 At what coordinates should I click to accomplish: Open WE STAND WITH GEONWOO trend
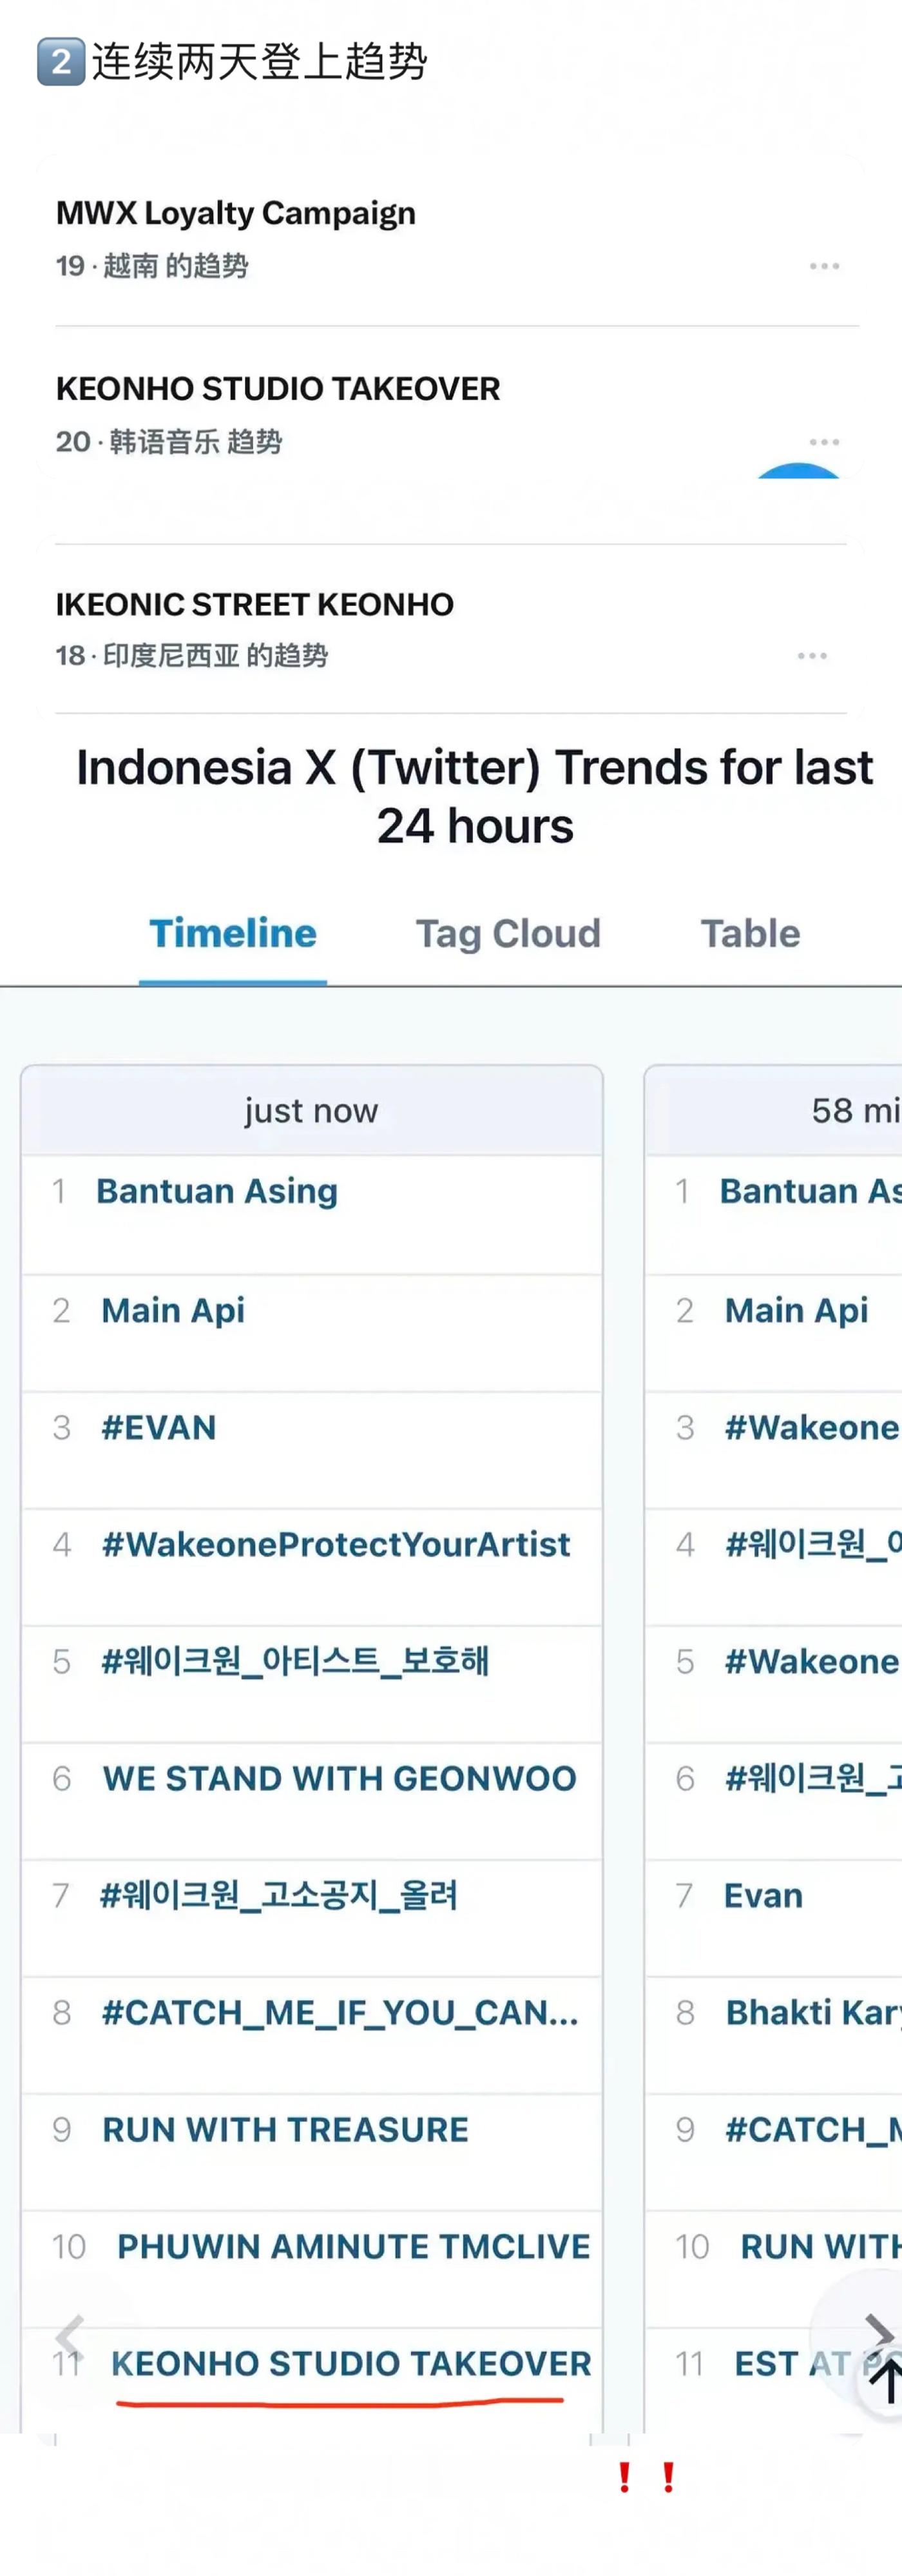tap(339, 1778)
